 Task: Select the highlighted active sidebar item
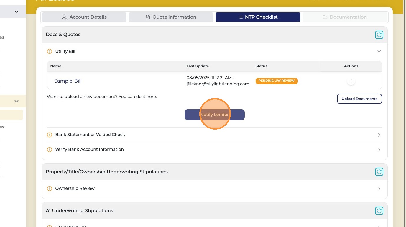coord(11,115)
